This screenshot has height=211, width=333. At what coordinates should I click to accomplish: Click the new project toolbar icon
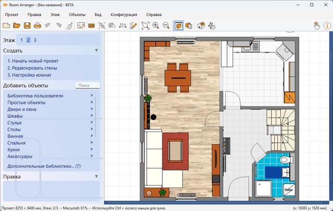pos(6,25)
